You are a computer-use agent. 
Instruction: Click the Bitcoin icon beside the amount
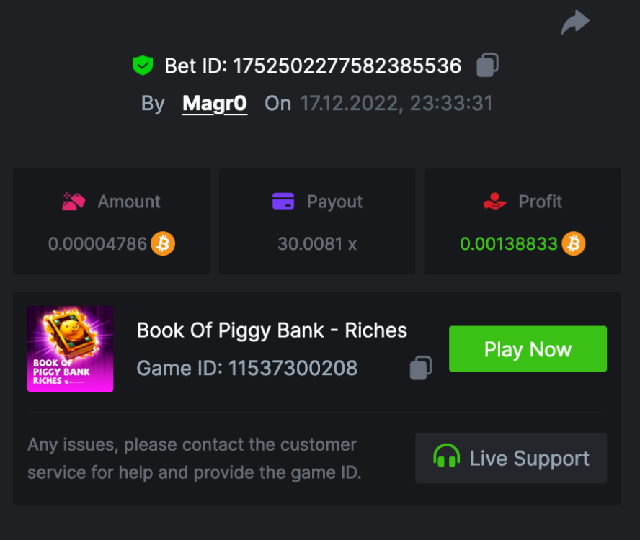163,244
